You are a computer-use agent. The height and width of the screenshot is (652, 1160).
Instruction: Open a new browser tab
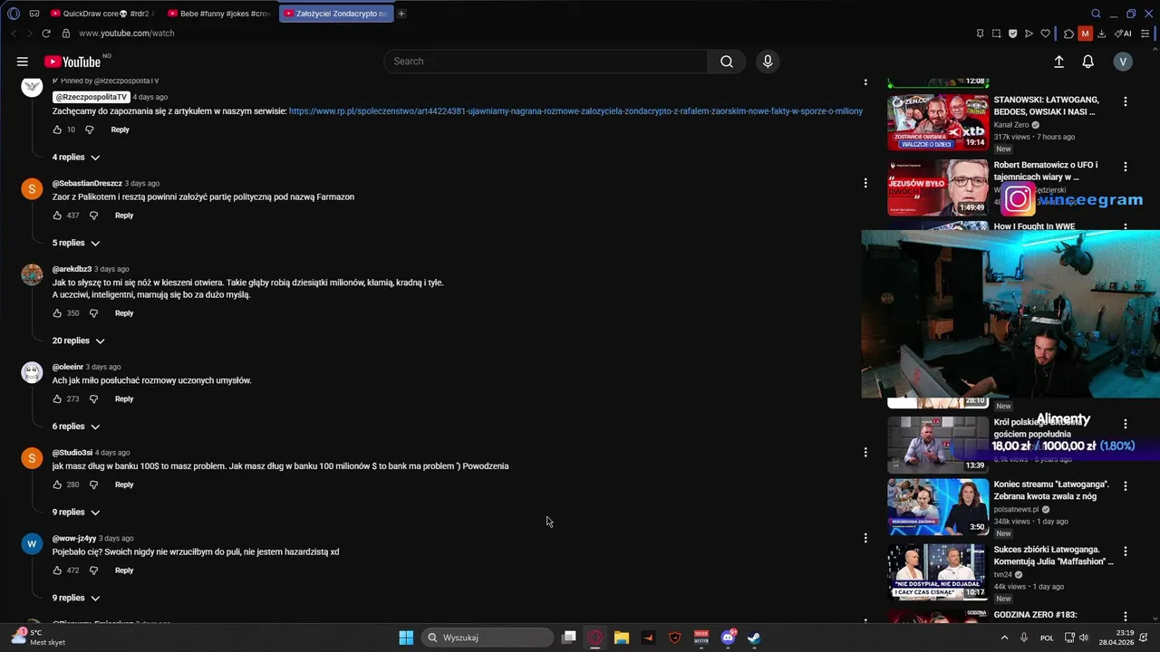click(401, 14)
